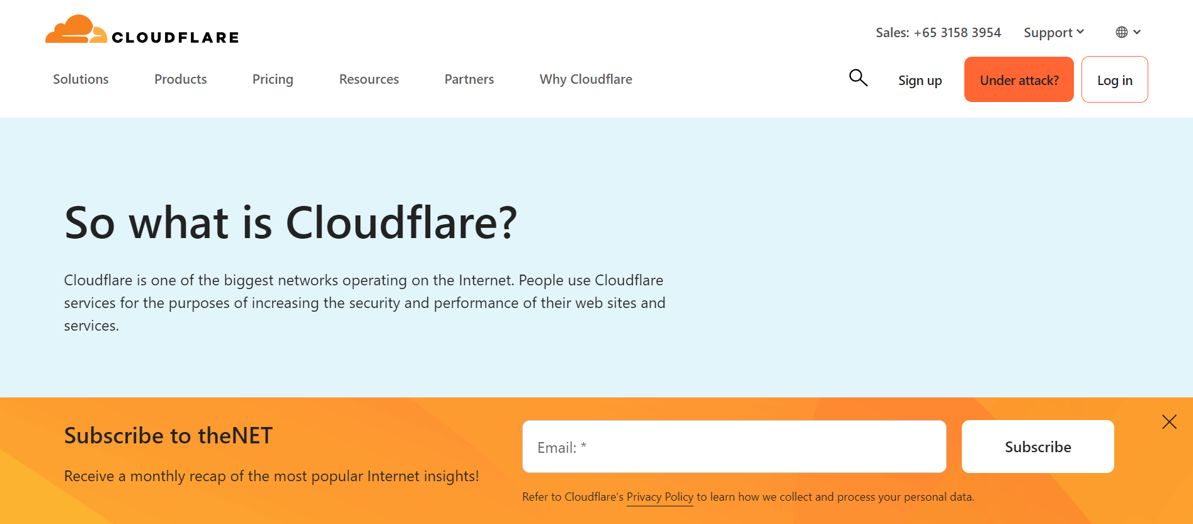1193x524 pixels.
Task: Open the Pricing menu item
Action: pyautogui.click(x=273, y=79)
